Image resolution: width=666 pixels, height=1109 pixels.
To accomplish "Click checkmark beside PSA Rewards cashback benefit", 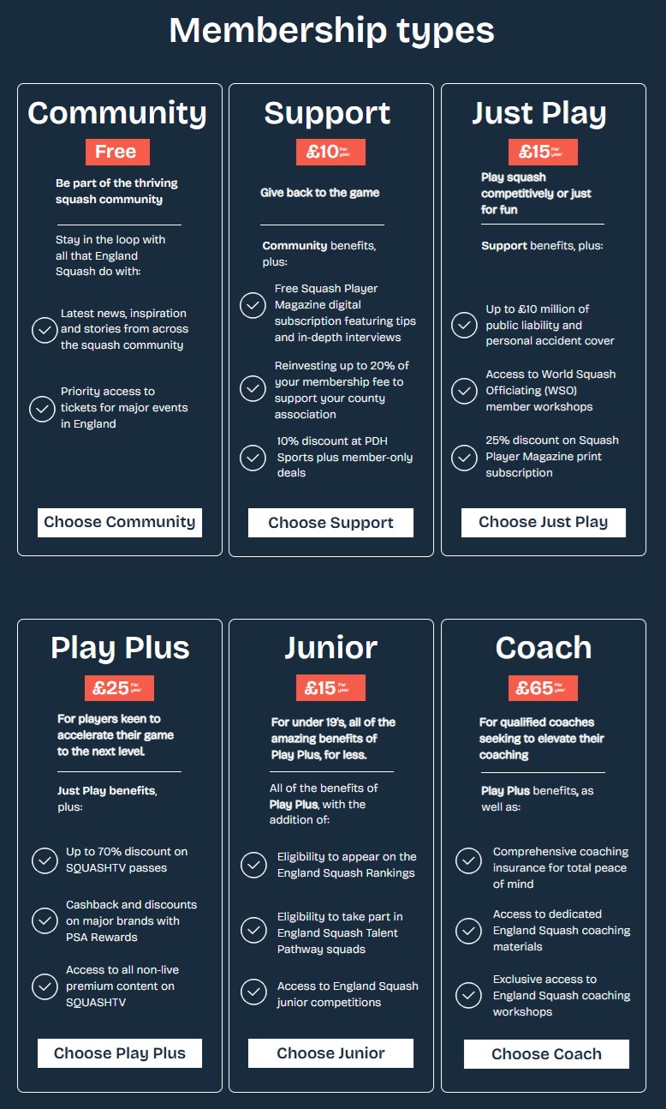I will click(45, 921).
